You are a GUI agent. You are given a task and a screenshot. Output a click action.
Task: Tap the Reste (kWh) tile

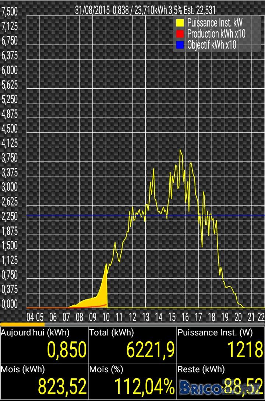221,381
